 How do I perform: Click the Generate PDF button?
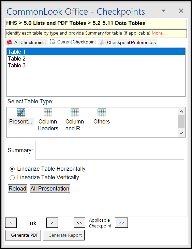pyautogui.click(x=23, y=235)
